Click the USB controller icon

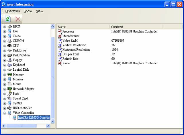10,108
